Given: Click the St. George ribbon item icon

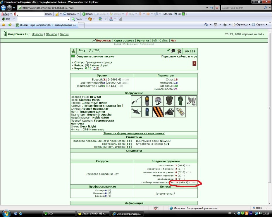Looking at the screenshot, I should pyautogui.click(x=158, y=112).
